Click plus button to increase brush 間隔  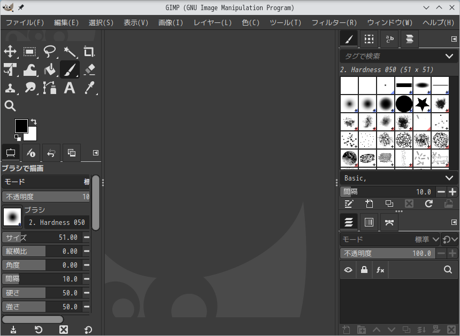point(453,192)
